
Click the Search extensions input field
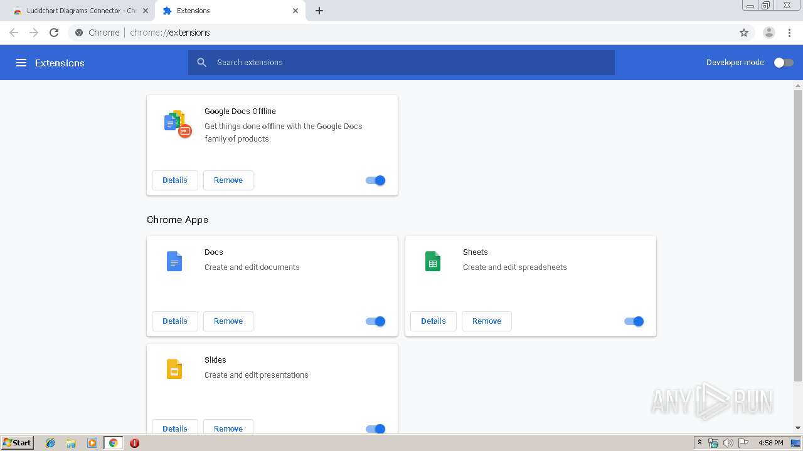coord(401,63)
